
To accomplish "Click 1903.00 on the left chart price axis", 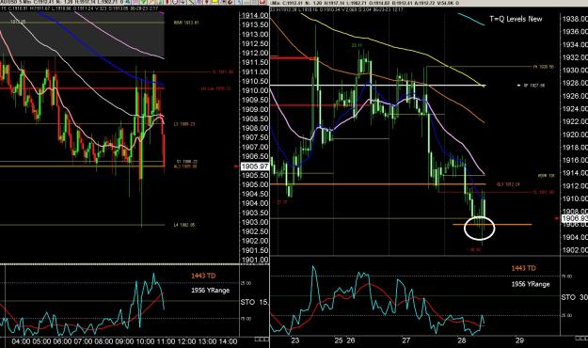I will coord(255,222).
